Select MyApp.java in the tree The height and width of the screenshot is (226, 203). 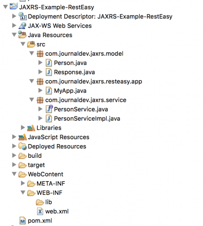[70, 91]
